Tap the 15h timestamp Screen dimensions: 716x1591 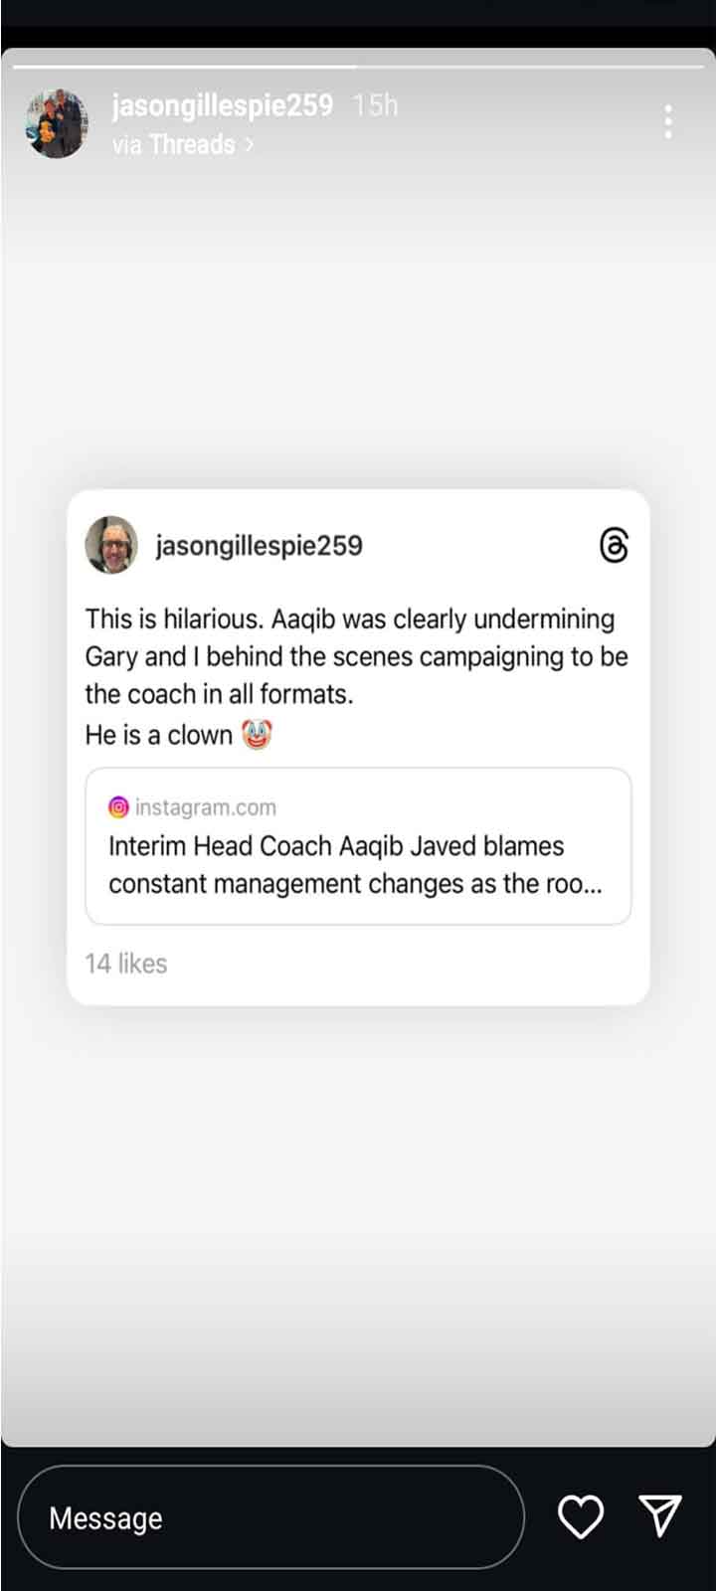(375, 105)
